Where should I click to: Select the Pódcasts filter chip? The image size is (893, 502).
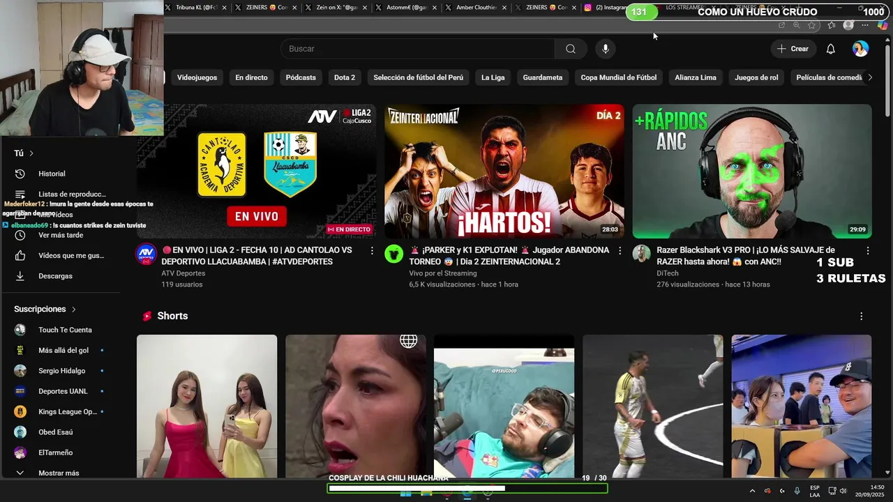pos(301,77)
